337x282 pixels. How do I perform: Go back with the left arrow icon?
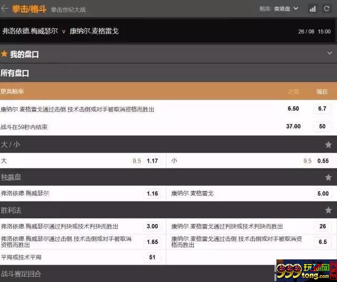[4, 8]
